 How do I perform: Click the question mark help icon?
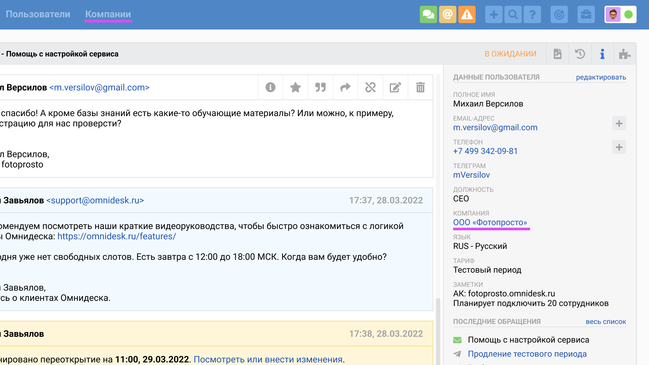(x=532, y=14)
